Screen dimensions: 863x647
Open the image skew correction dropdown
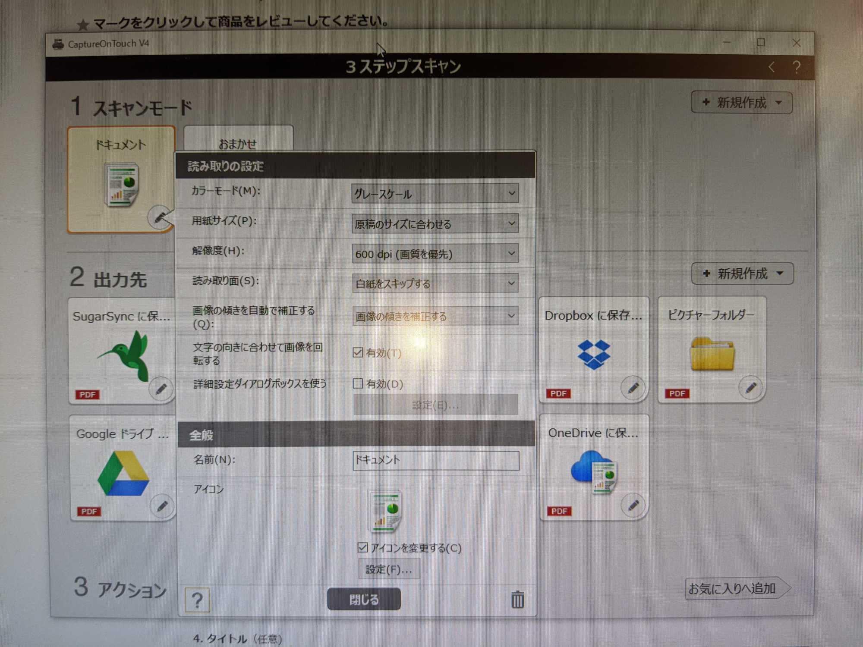tap(435, 316)
